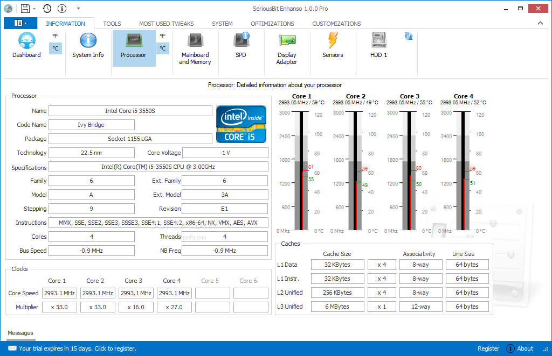Open HDD 1 information
The height and width of the screenshot is (356, 552).
[378, 45]
